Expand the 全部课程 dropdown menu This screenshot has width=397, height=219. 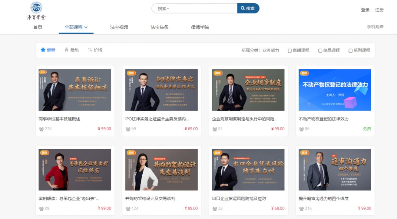coord(76,27)
